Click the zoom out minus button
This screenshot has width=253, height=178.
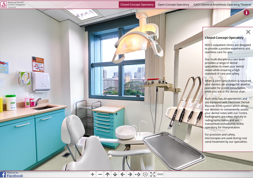[x=100, y=174]
